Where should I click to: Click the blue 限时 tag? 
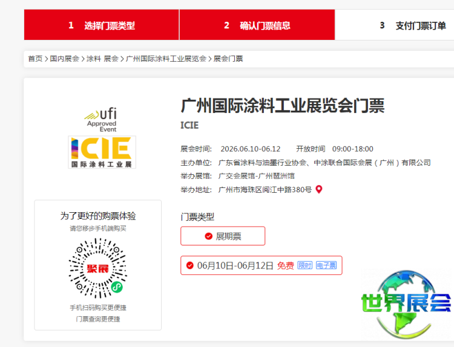(x=304, y=265)
